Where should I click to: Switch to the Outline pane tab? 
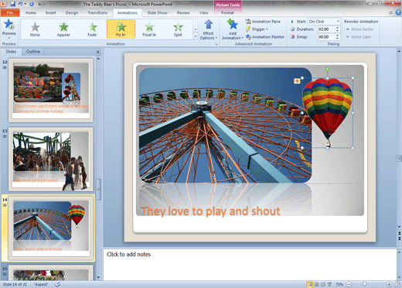[x=33, y=52]
